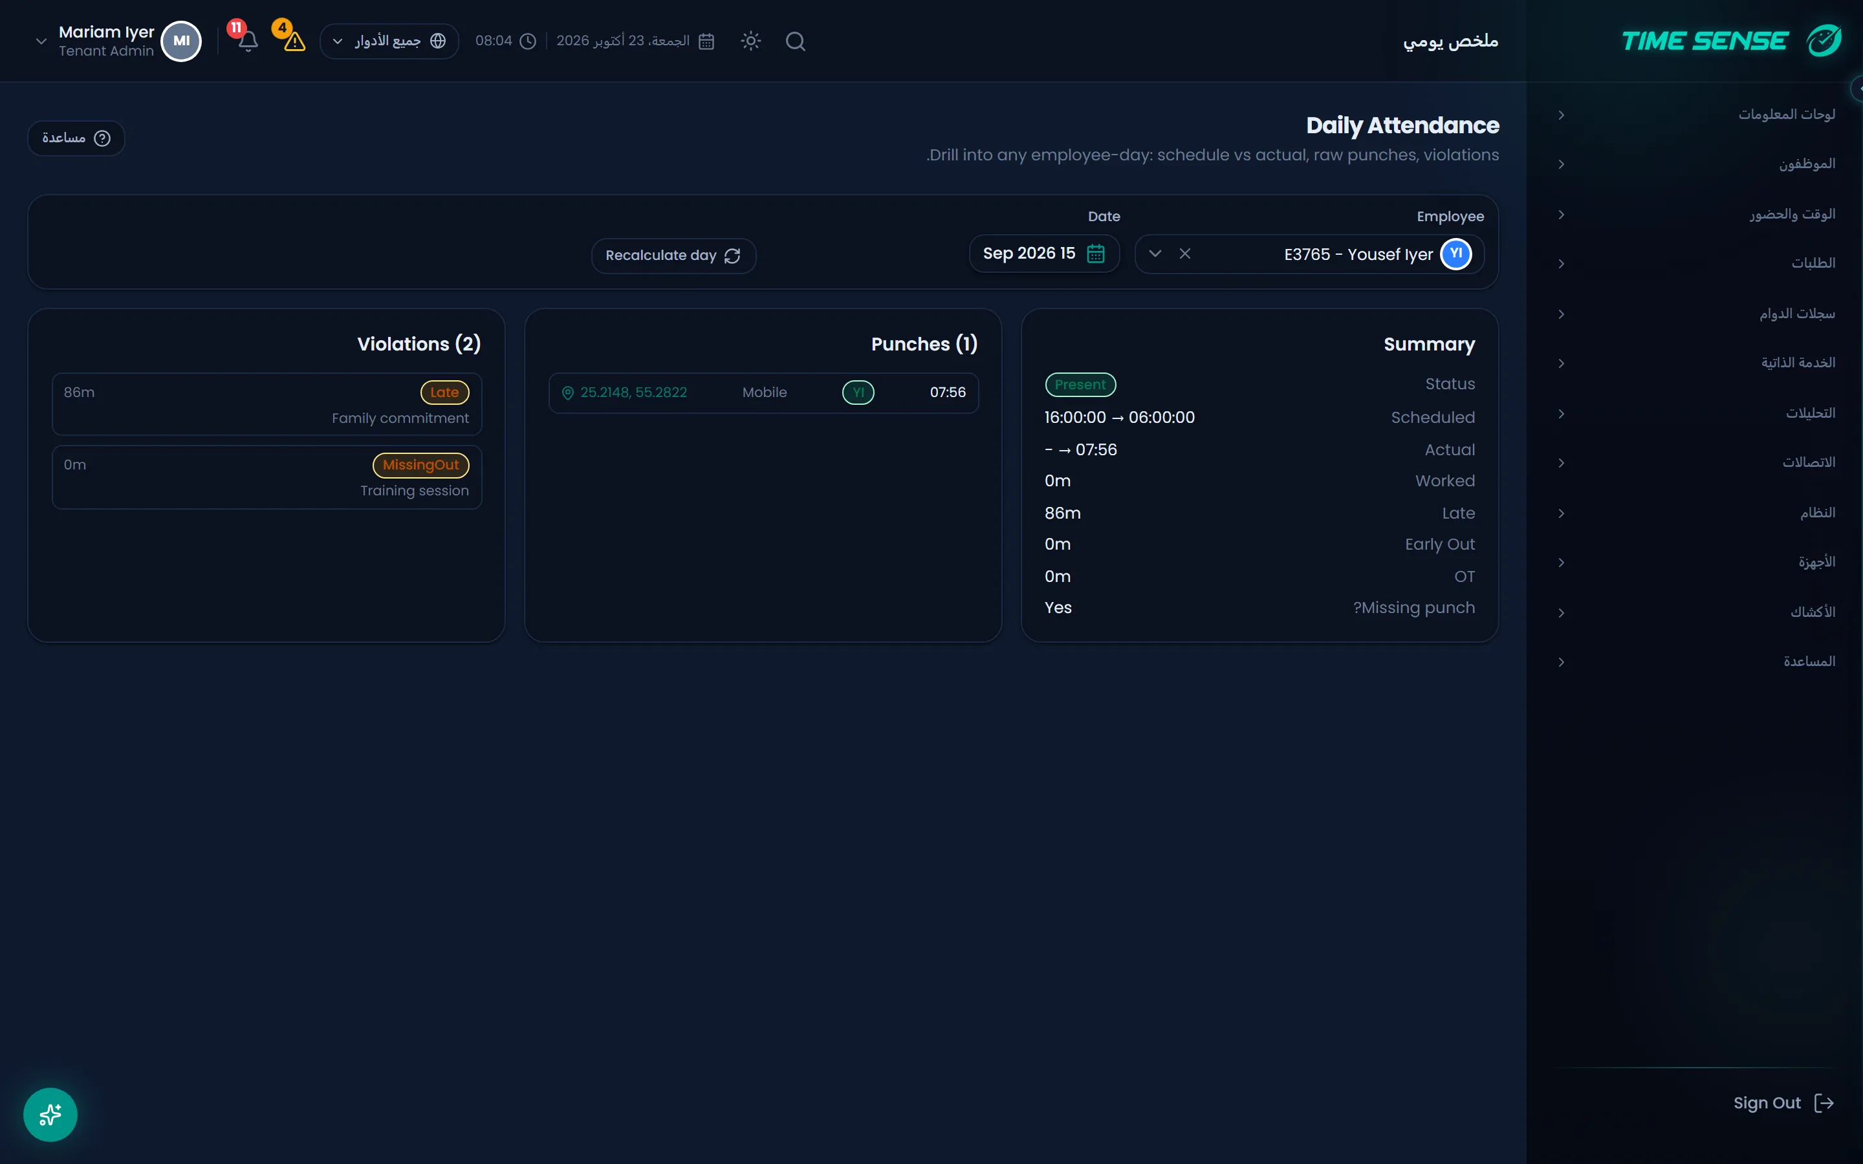The image size is (1863, 1164).
Task: Click the calendar icon in top bar
Action: tap(706, 41)
